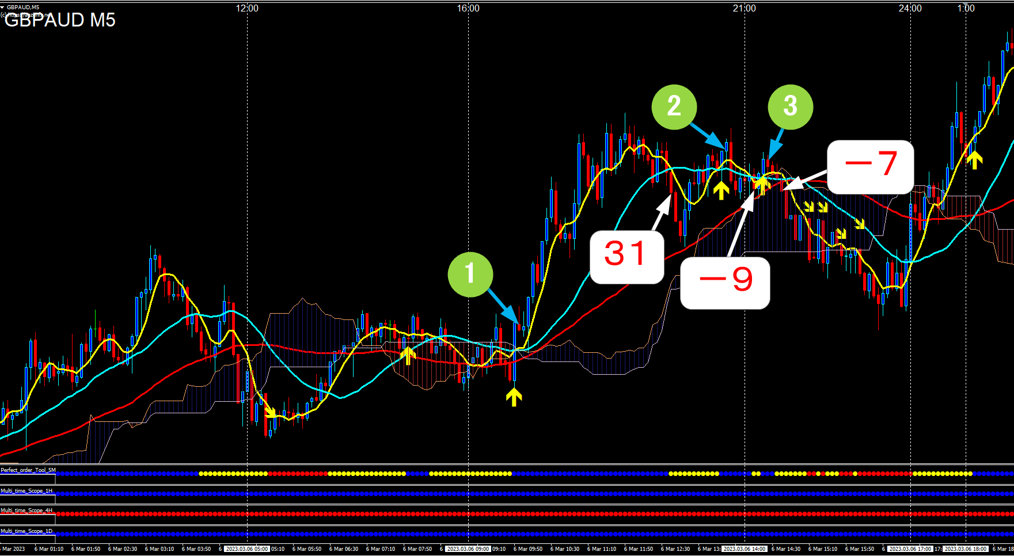Click the 2023.03.06 05:00 vertical line date label
This screenshot has width=1014, height=556.
pos(247,549)
